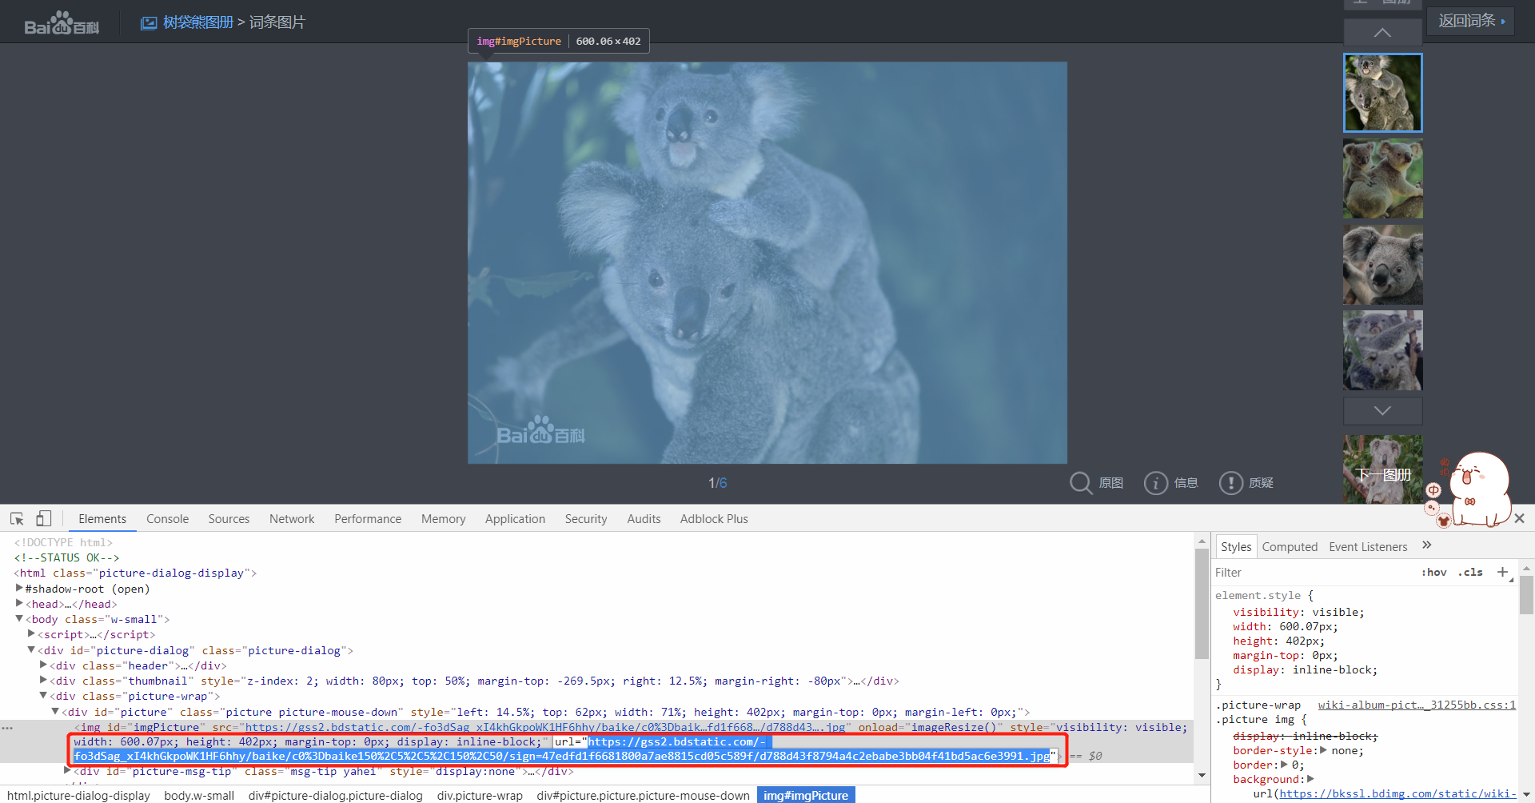Select div#picture-dialog breadcrumb
This screenshot has width=1535, height=803.
click(x=335, y=796)
